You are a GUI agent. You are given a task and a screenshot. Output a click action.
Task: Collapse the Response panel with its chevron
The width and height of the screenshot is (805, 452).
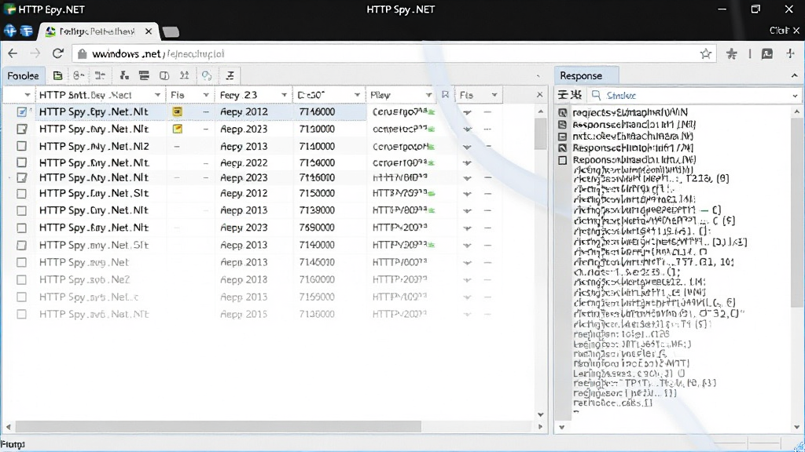[794, 76]
